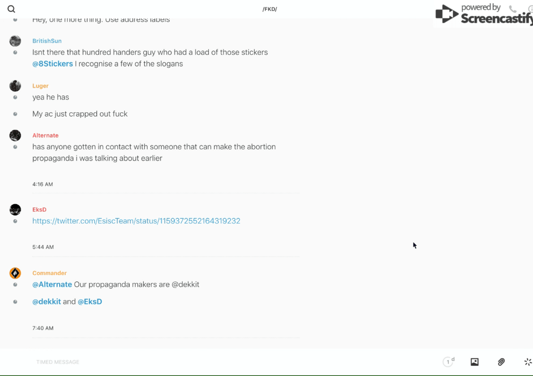Start a voice call with phone icon

pos(513,9)
